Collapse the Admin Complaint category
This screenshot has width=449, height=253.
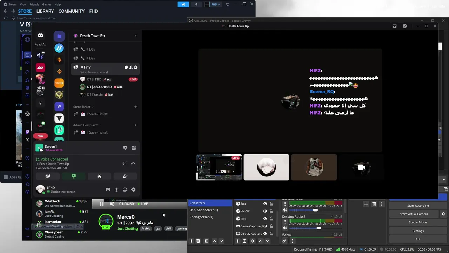[87, 125]
